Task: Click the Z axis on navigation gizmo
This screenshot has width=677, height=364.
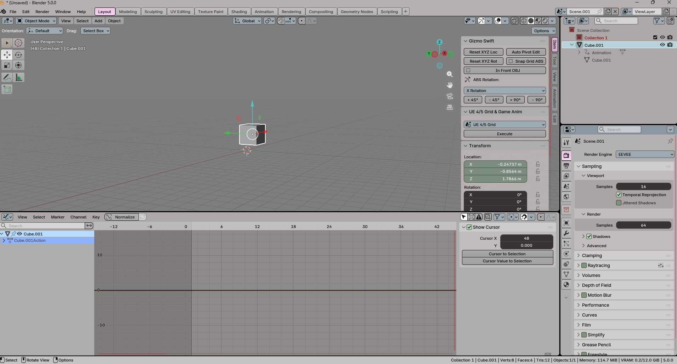Action: [440, 42]
